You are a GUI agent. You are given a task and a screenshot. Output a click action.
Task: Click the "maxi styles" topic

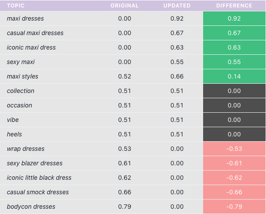tap(22, 76)
